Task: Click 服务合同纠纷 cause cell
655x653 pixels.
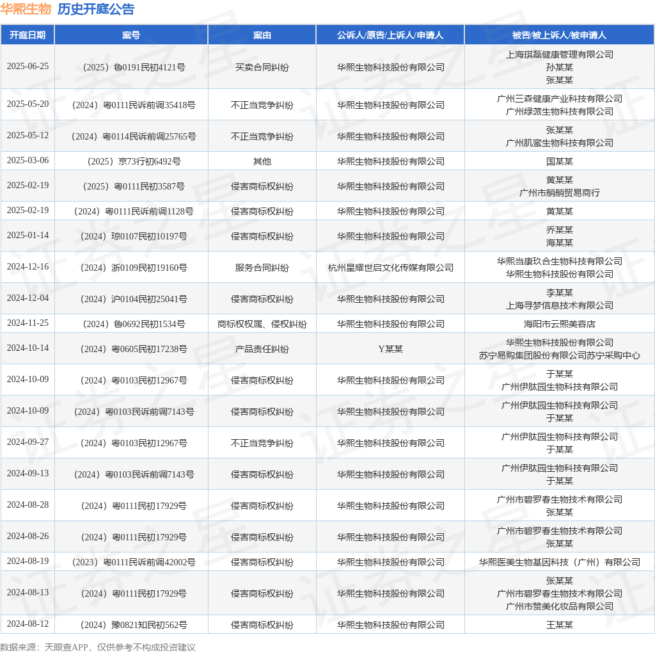Action: pyautogui.click(x=262, y=268)
